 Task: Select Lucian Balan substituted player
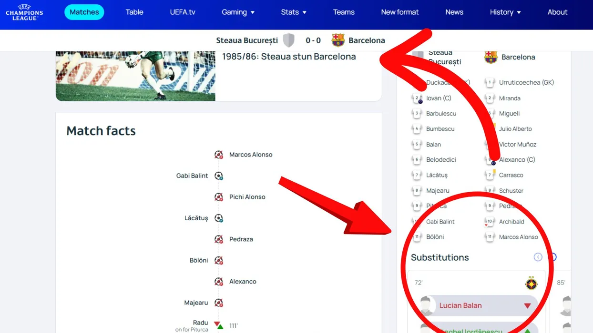pyautogui.click(x=460, y=305)
